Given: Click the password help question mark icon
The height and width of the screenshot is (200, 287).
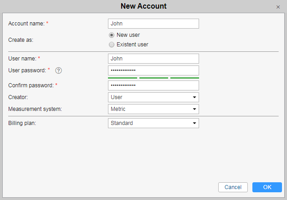Looking at the screenshot, I should pyautogui.click(x=59, y=70).
